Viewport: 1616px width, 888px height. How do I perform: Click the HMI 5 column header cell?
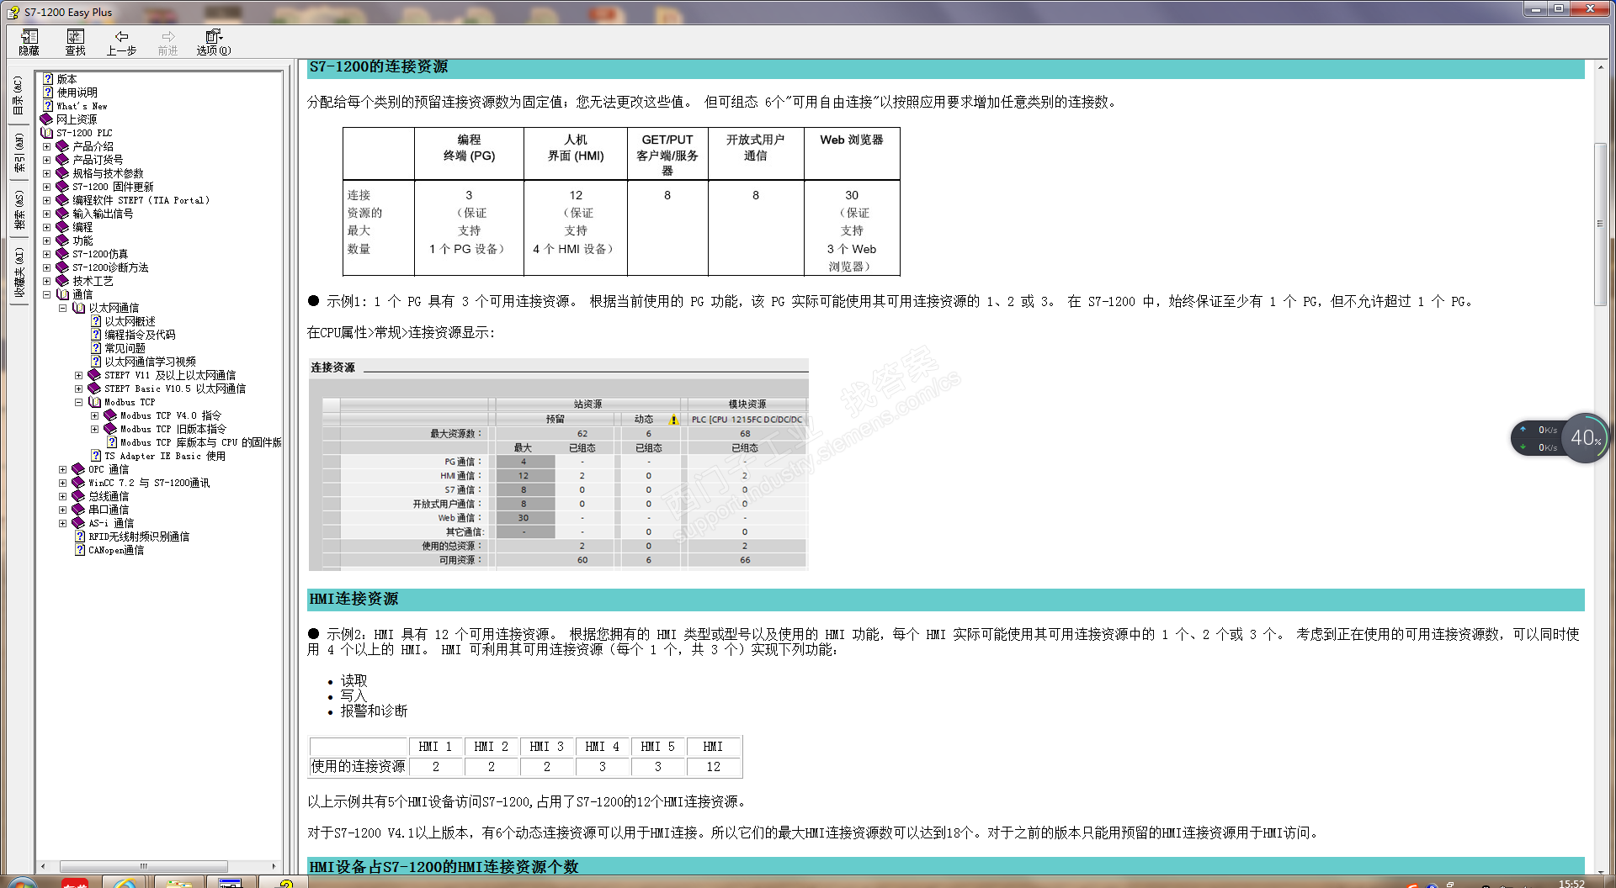pyautogui.click(x=657, y=747)
